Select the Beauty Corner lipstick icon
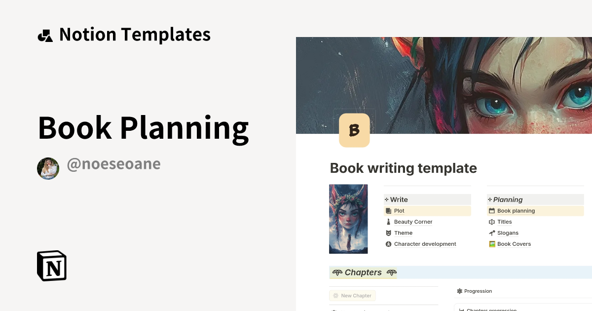This screenshot has height=311, width=592. tap(388, 222)
